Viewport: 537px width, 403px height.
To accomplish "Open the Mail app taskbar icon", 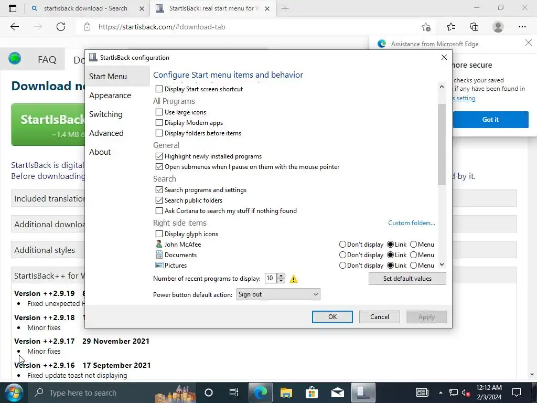I will (337, 393).
